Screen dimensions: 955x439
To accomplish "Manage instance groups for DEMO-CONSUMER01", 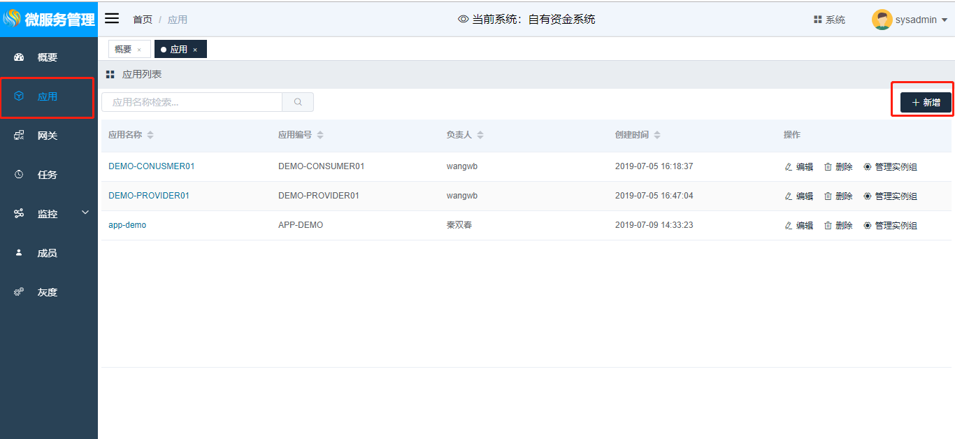I will click(x=890, y=167).
